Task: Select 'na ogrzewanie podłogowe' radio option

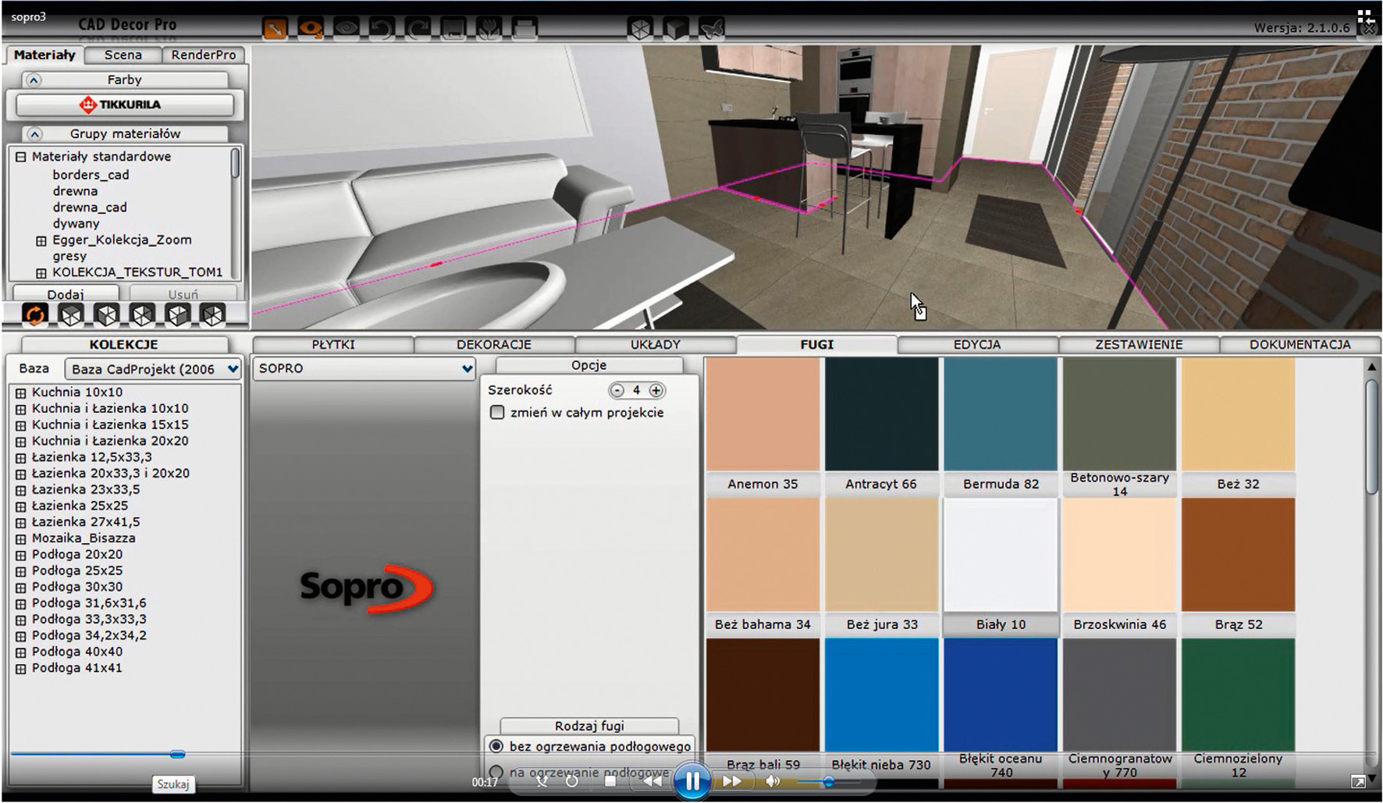Action: point(496,772)
